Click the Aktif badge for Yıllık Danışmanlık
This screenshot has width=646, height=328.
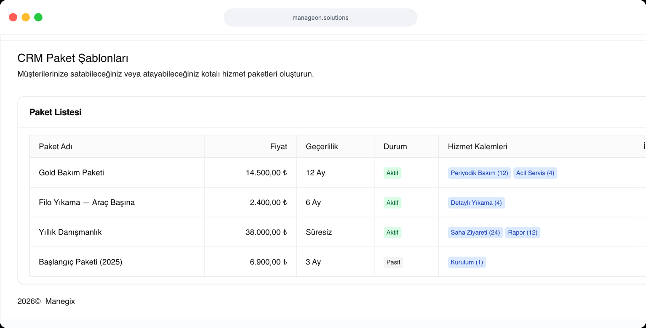coord(392,233)
